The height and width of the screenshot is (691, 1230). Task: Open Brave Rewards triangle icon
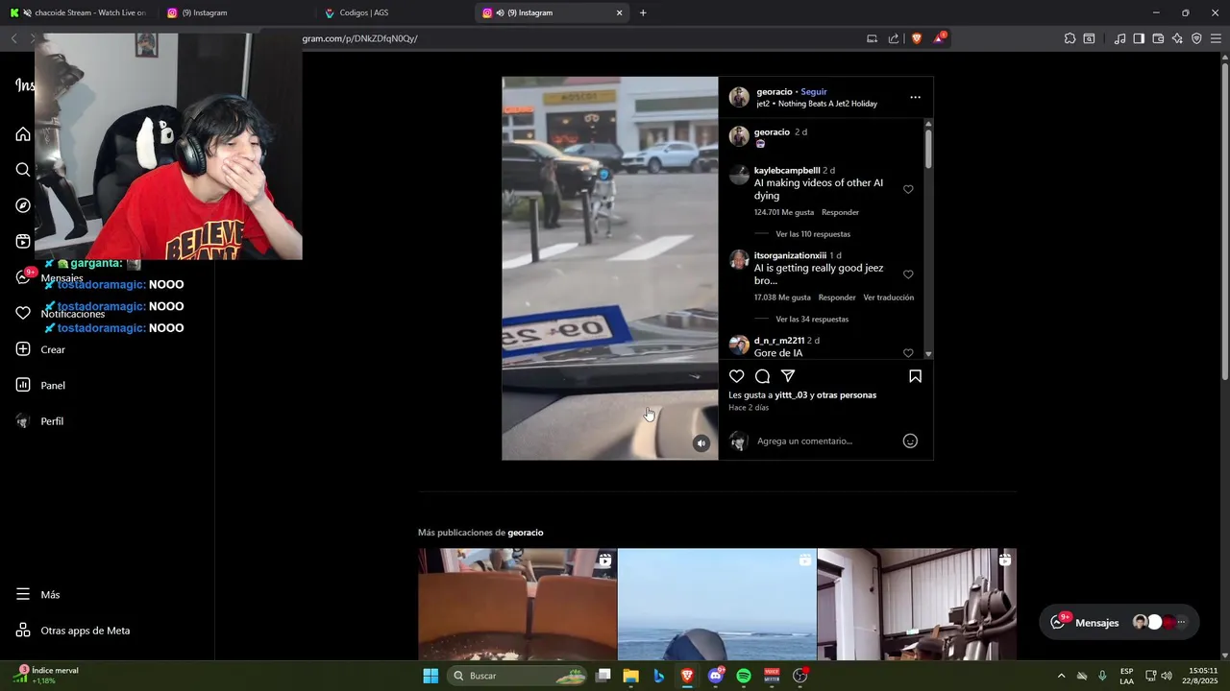[939, 38]
